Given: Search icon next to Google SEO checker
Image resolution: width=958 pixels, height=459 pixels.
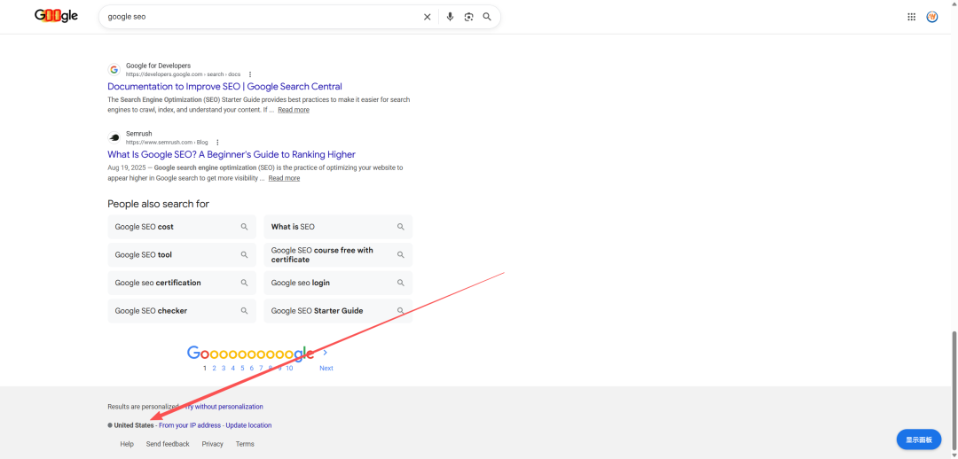Looking at the screenshot, I should 245,311.
